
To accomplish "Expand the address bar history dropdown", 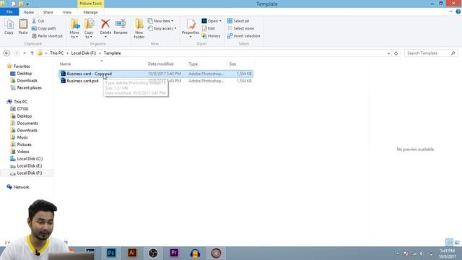I will pos(388,53).
